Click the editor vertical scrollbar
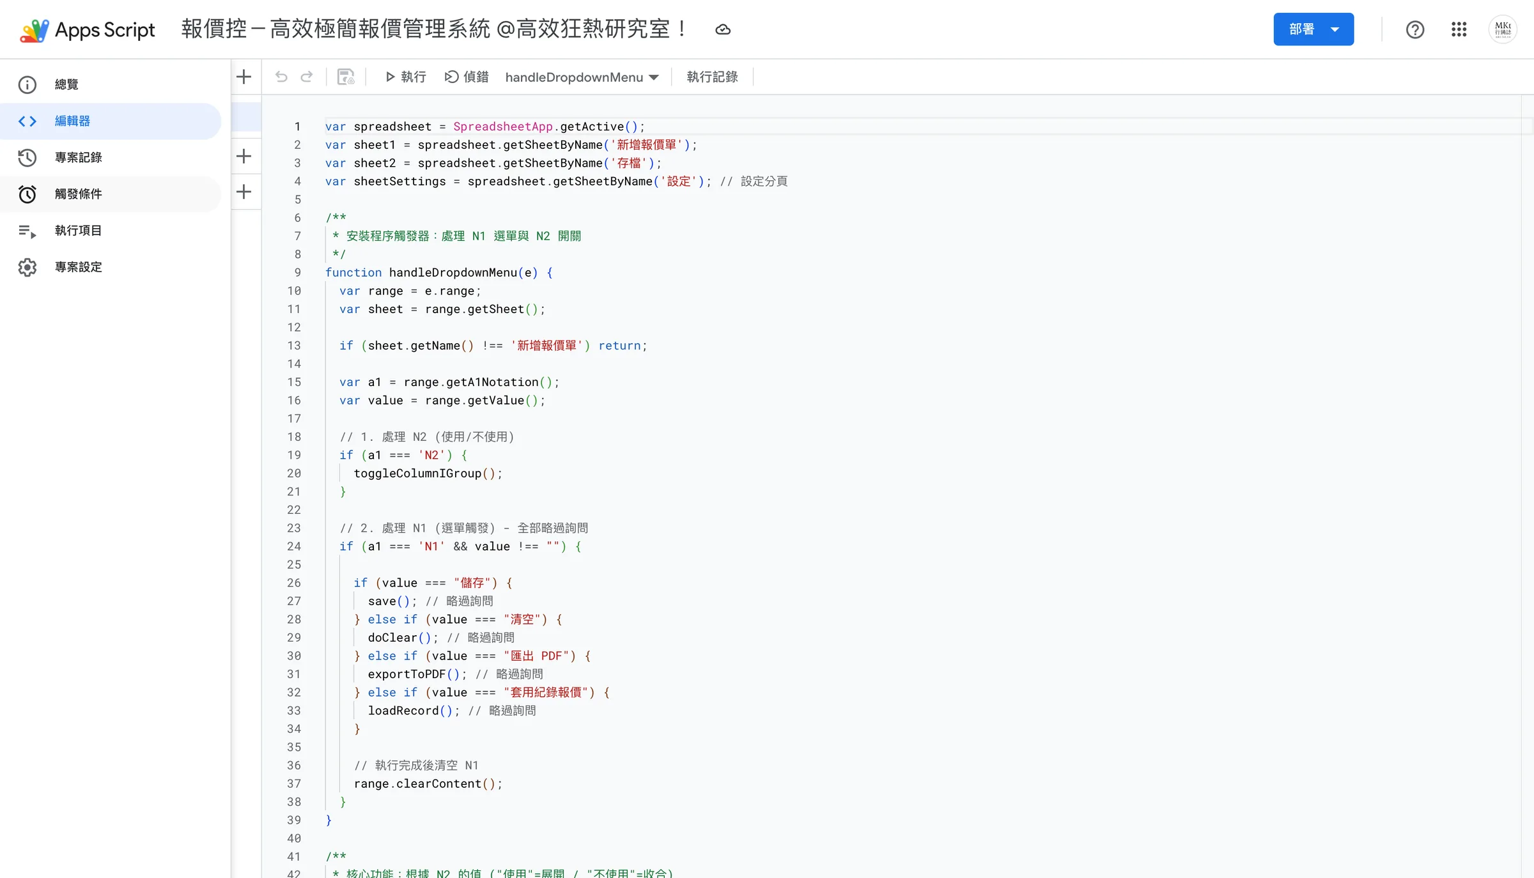Screen dimensions: 1534x878 tap(1527, 486)
